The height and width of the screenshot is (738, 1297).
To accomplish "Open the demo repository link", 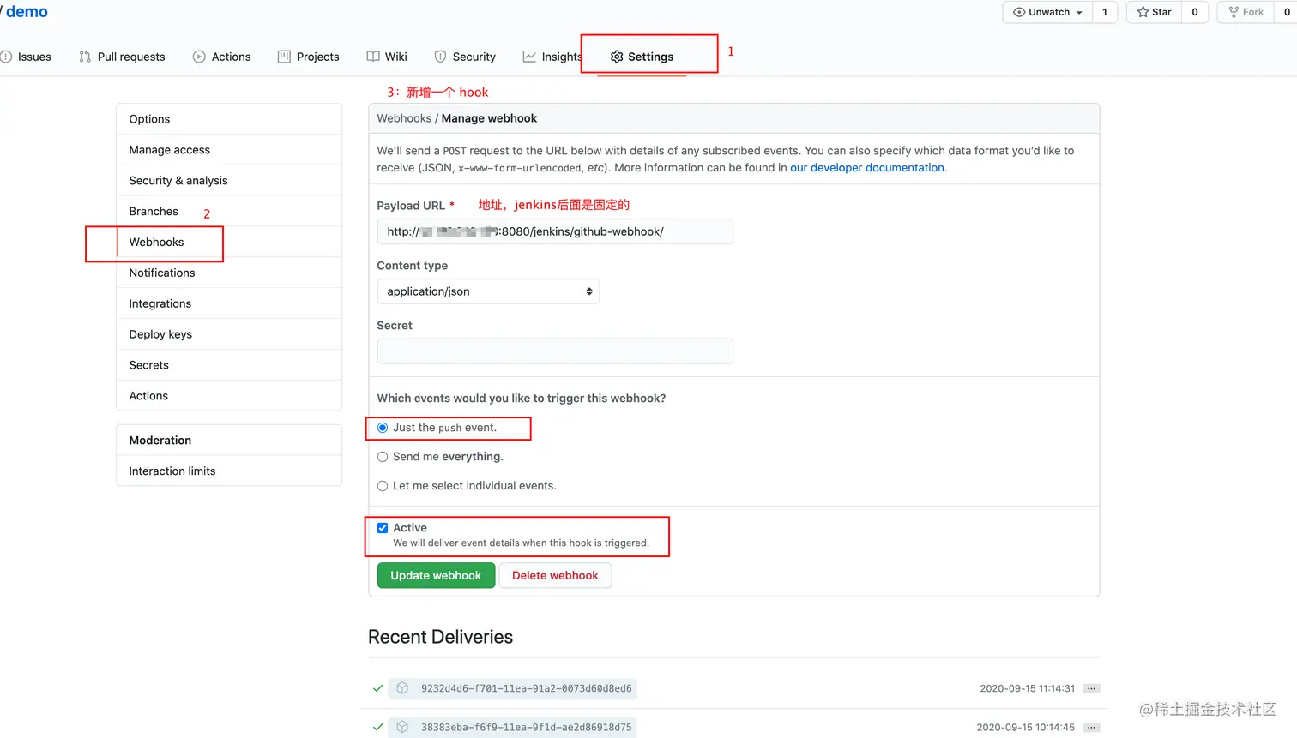I will [x=27, y=12].
